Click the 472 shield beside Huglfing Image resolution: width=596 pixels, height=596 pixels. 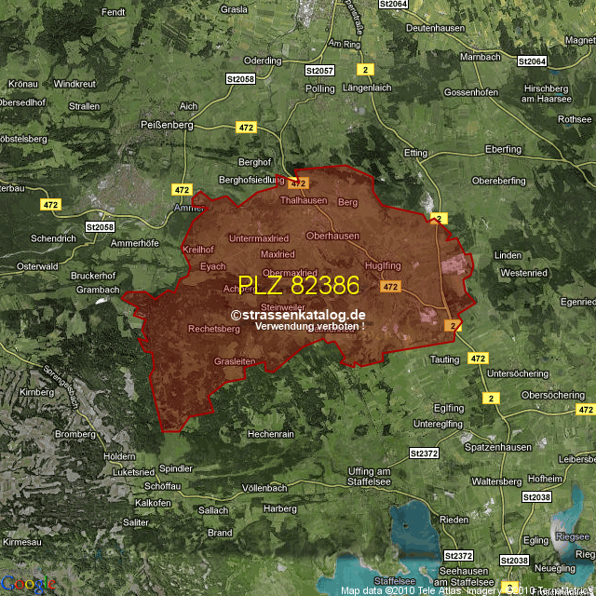click(390, 287)
